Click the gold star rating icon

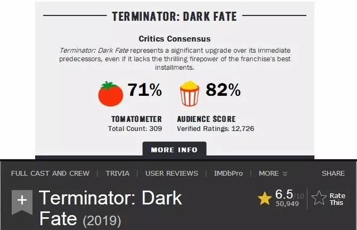click(x=264, y=198)
